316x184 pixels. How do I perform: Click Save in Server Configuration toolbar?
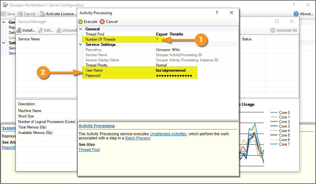[x=8, y=14]
